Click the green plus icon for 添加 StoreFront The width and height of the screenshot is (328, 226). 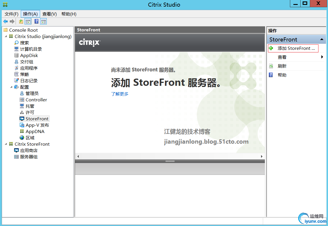[271, 48]
